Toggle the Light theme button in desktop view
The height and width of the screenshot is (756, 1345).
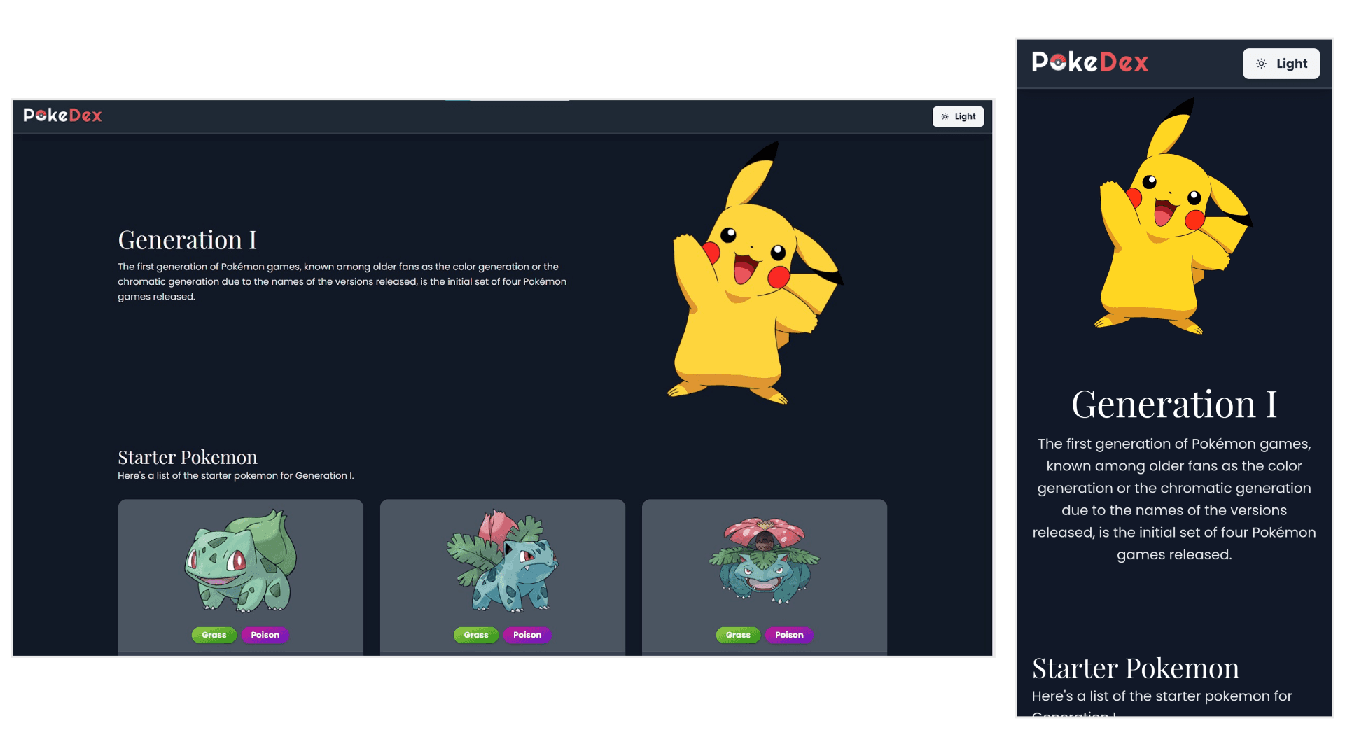958,117
